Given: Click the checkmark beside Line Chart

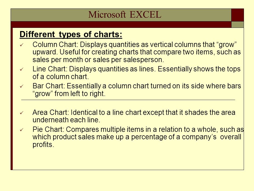Looking at the screenshot, I should tap(22, 69).
